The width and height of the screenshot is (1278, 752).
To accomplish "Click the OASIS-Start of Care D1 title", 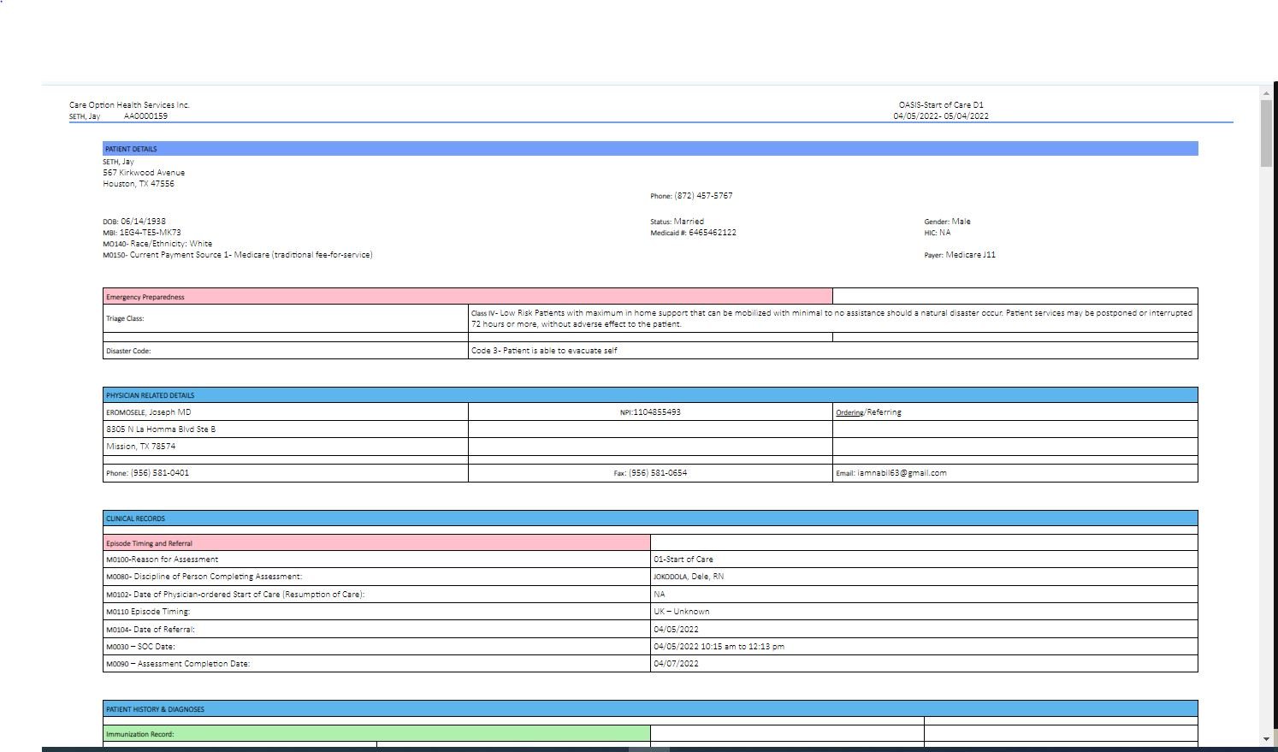I will 940,105.
